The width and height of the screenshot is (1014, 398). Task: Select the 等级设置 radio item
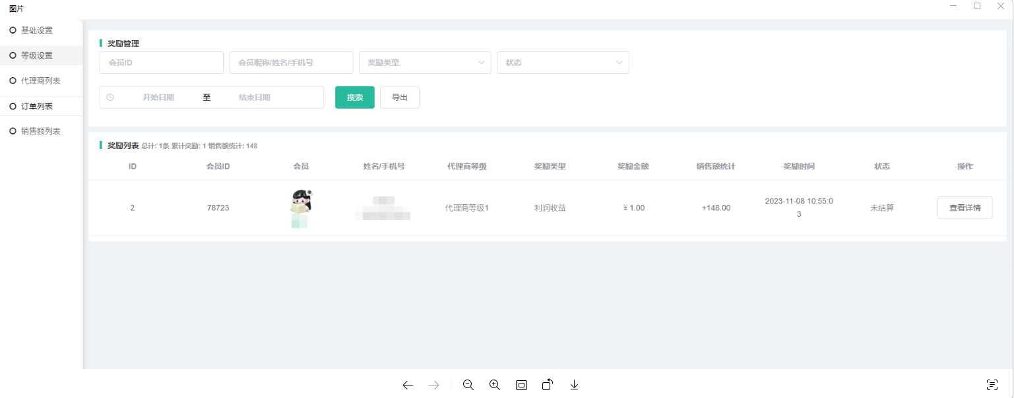[36, 56]
